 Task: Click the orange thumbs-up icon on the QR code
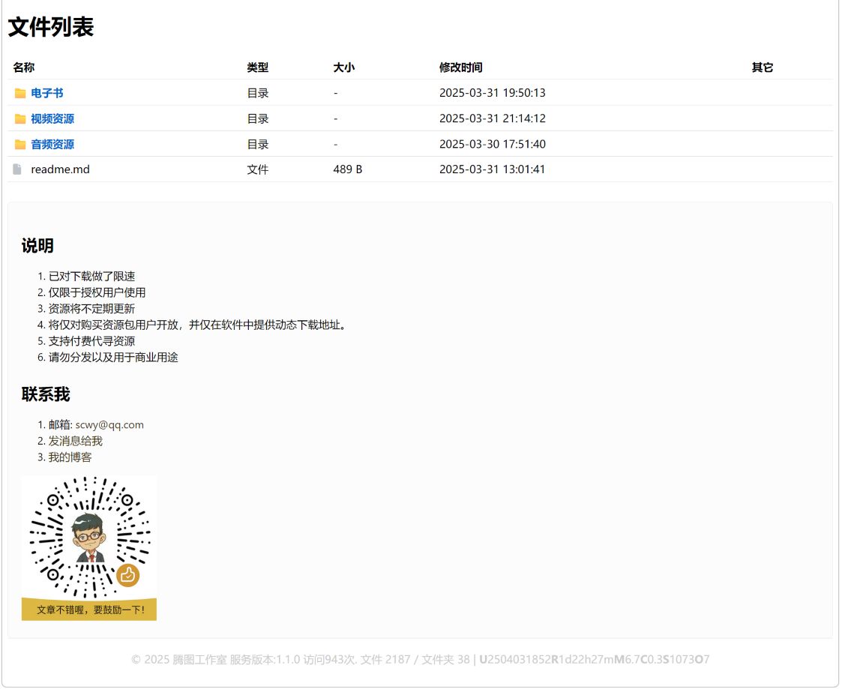pyautogui.click(x=128, y=575)
